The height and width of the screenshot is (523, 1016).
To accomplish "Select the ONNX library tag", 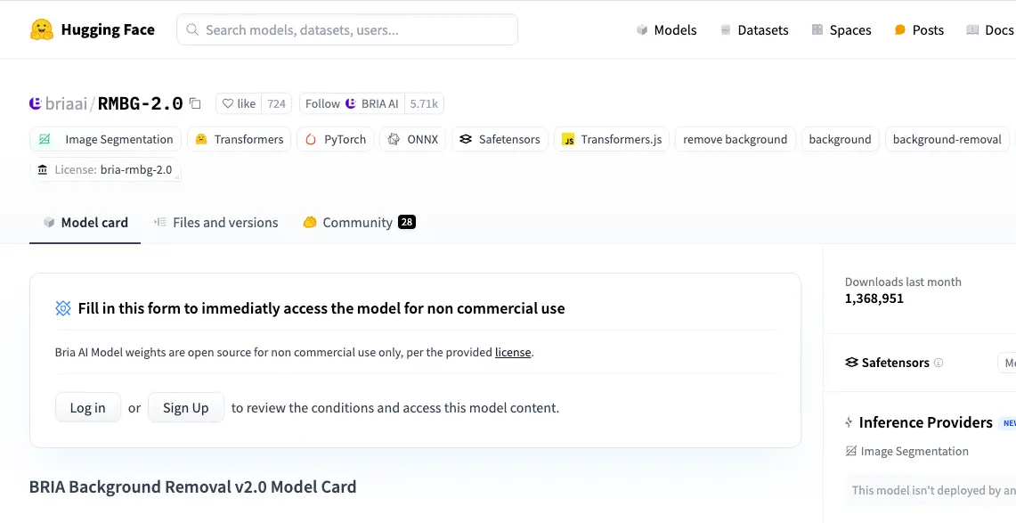I will (413, 139).
